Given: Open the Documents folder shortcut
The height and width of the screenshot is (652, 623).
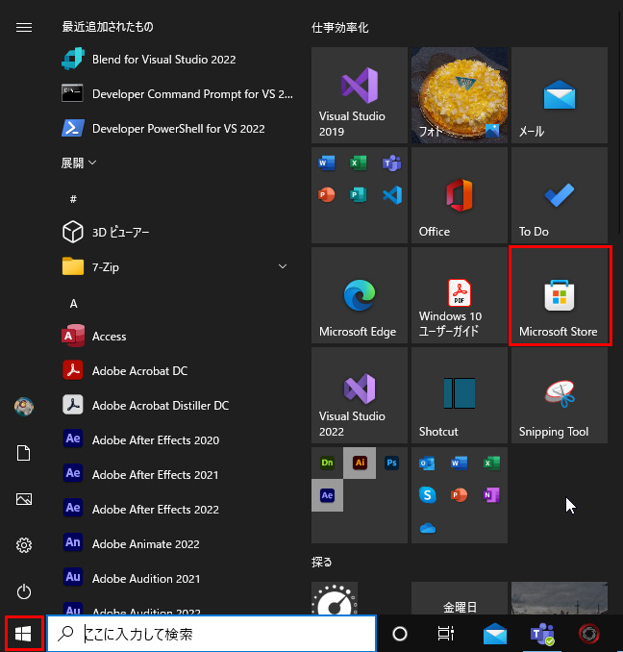Looking at the screenshot, I should [x=24, y=453].
